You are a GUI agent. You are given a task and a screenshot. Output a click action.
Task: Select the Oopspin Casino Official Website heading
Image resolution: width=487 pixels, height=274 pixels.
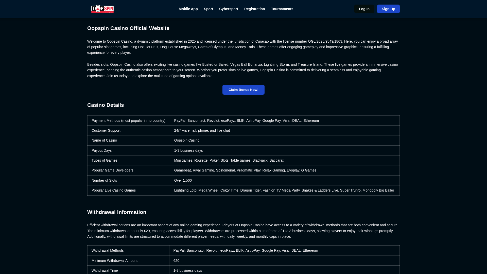(128, 28)
